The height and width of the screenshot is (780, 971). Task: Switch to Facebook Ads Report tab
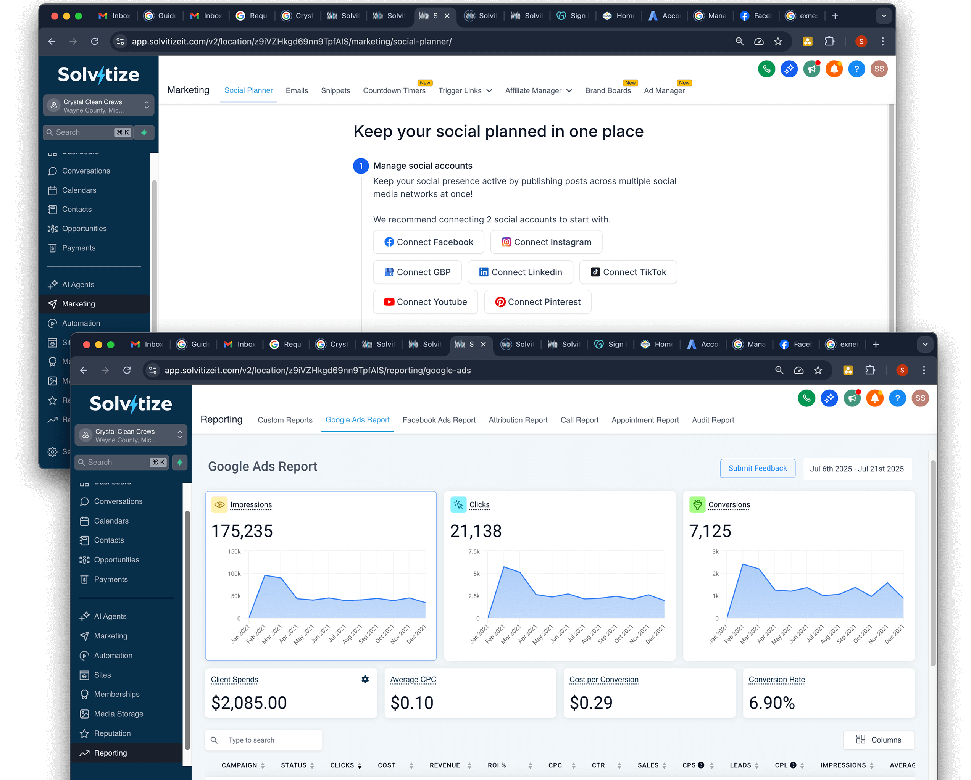click(439, 420)
